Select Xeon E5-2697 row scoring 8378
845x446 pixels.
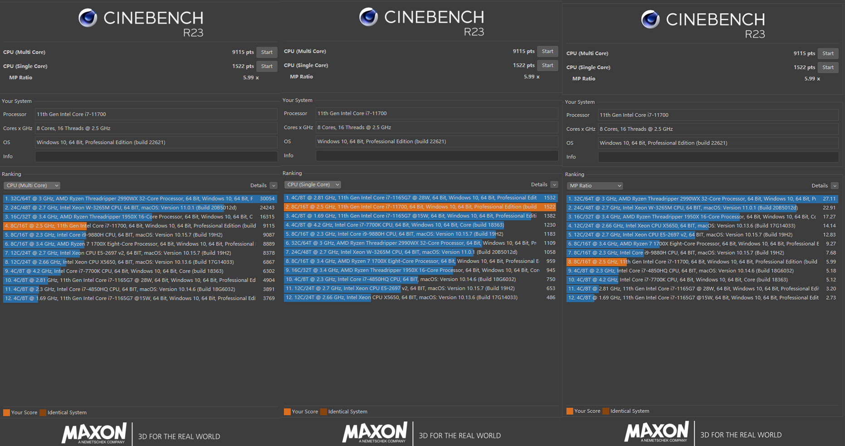pos(140,253)
